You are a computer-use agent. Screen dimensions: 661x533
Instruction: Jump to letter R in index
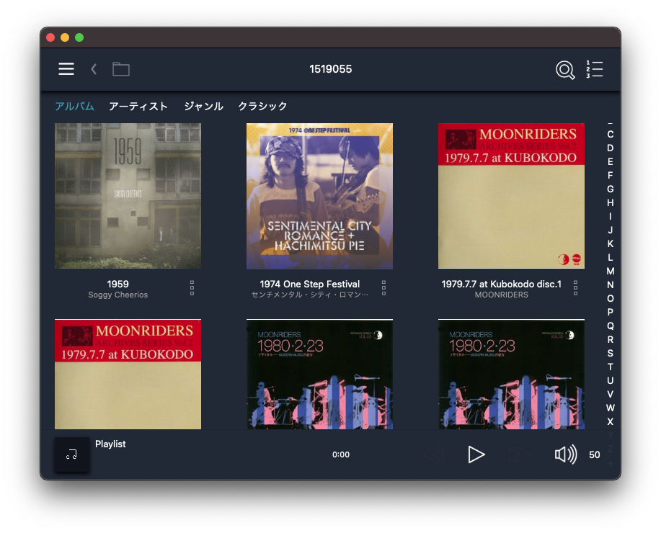pos(610,339)
